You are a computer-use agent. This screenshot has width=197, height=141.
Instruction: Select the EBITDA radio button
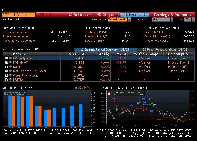(10, 79)
